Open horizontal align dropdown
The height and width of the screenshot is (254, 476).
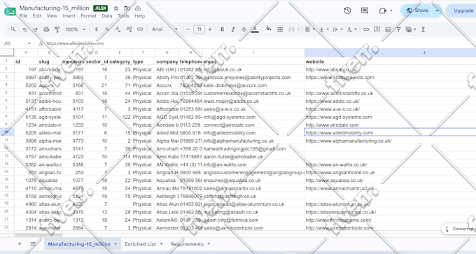[x=309, y=29]
